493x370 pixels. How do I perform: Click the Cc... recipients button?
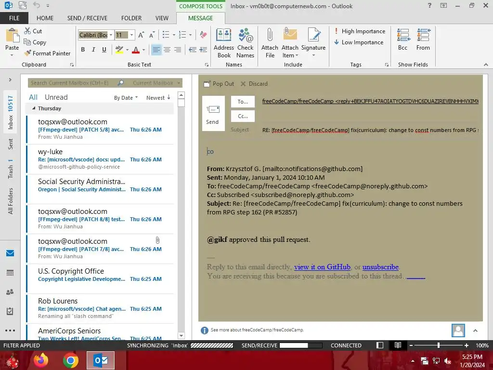[x=243, y=116]
